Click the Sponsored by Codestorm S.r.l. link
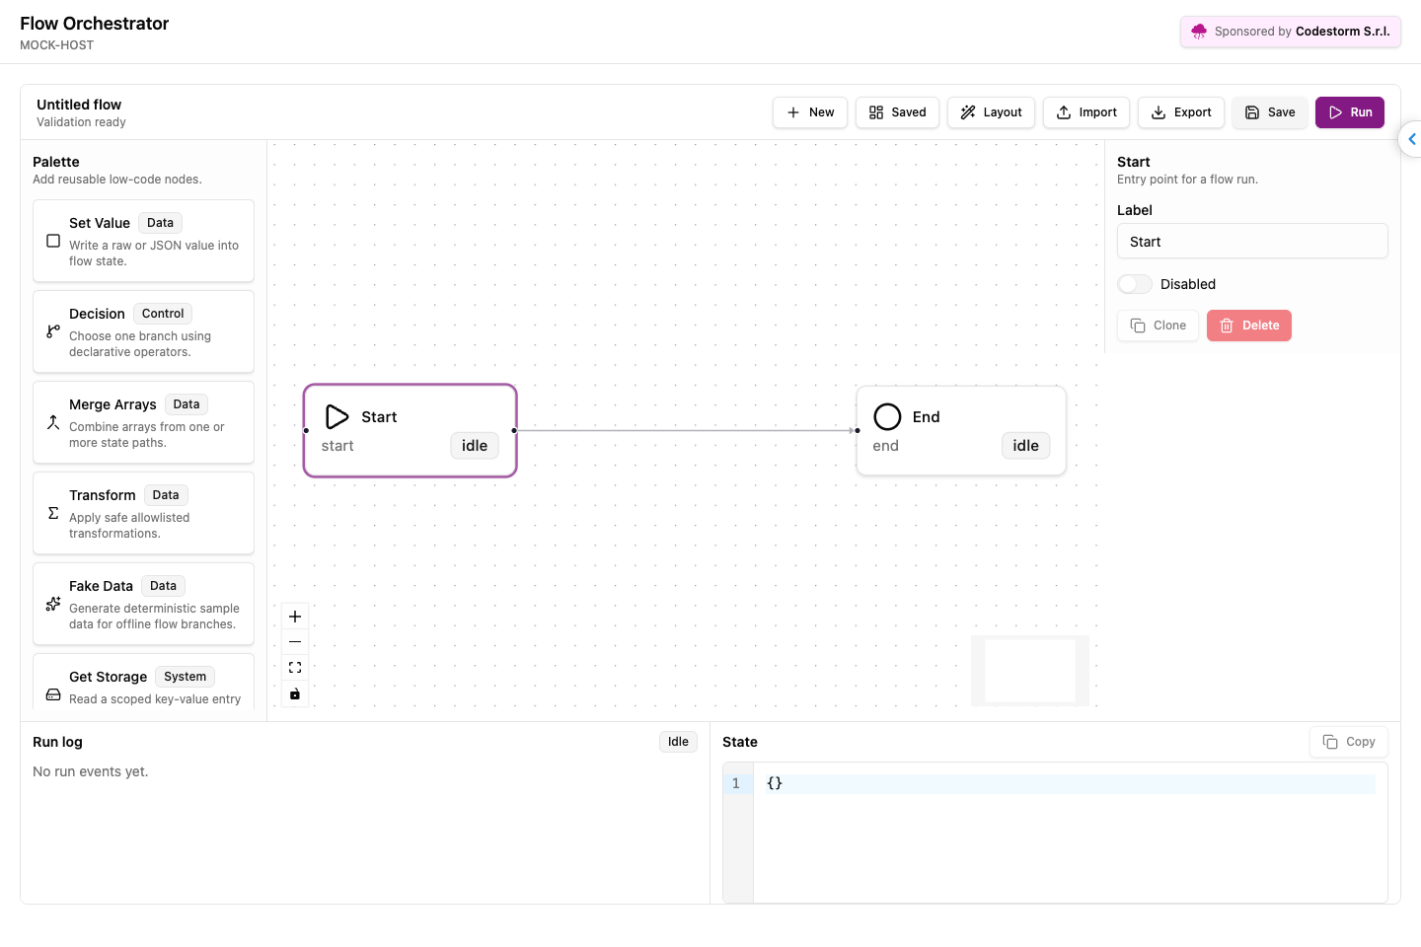The width and height of the screenshot is (1421, 947). point(1291,32)
